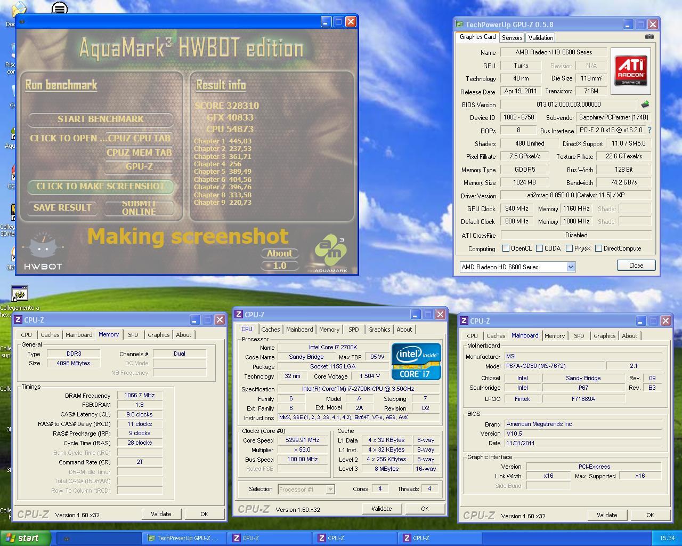Image resolution: width=682 pixels, height=546 pixels.
Task: Select the SPD tab in CPU-Z Memory window
Action: [133, 335]
